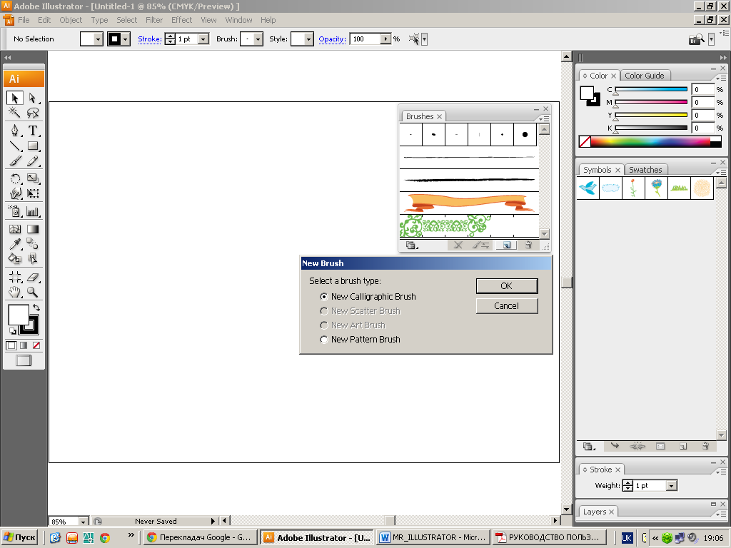Viewport: 731px width, 548px height.
Task: Select the Rectangle tool
Action: click(33, 146)
